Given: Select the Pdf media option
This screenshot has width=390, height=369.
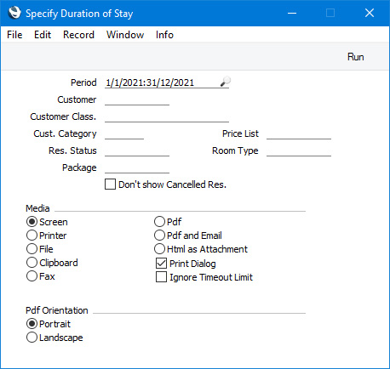Looking at the screenshot, I should [x=159, y=222].
